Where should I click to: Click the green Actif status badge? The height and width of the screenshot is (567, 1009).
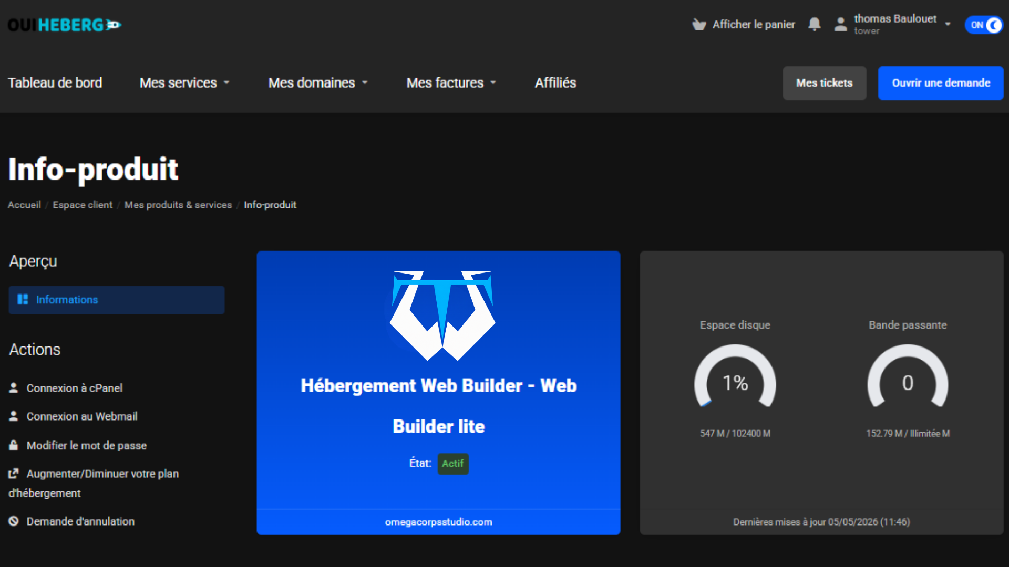(x=453, y=464)
